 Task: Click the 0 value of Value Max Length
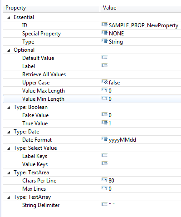(110, 91)
